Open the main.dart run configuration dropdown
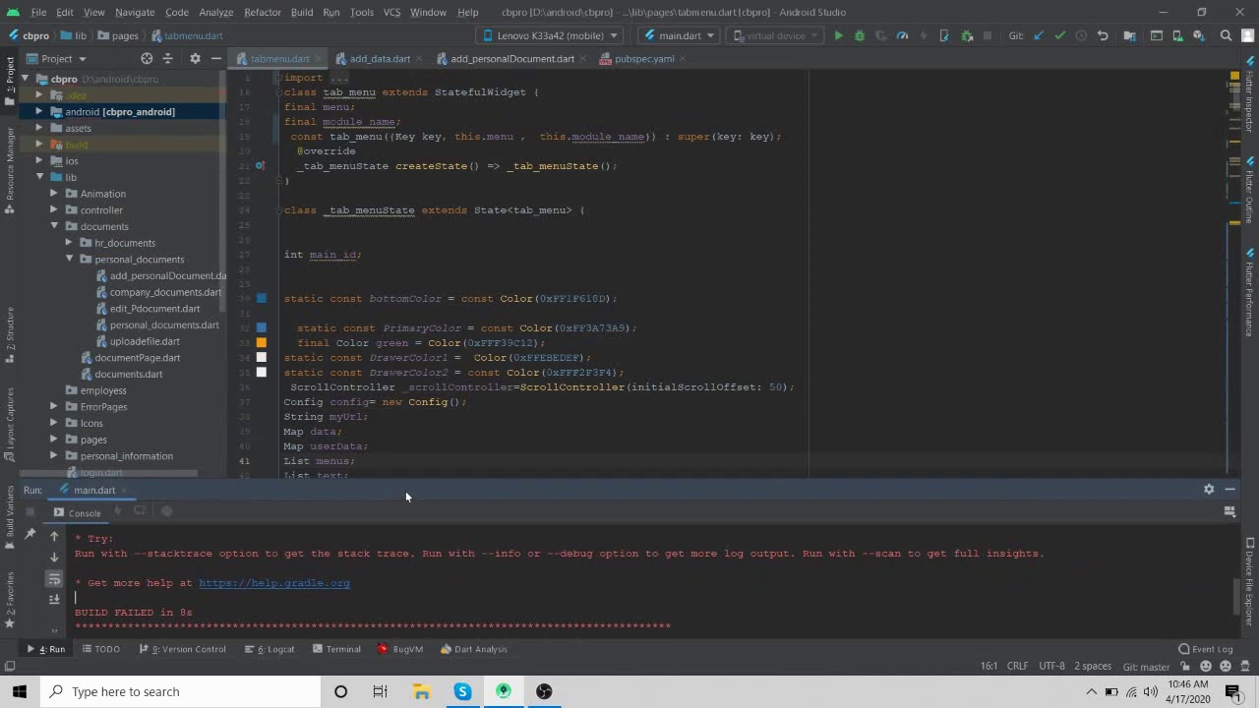1259x708 pixels. [x=679, y=35]
